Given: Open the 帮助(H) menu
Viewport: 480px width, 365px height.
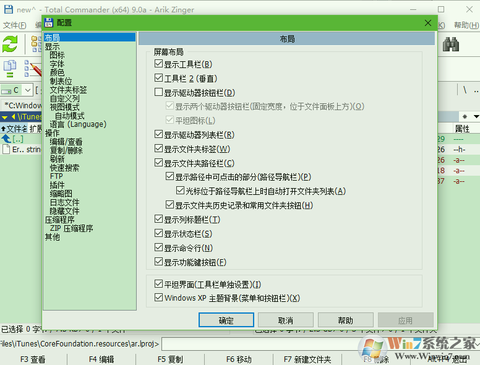Looking at the screenshot, I should (466, 25).
